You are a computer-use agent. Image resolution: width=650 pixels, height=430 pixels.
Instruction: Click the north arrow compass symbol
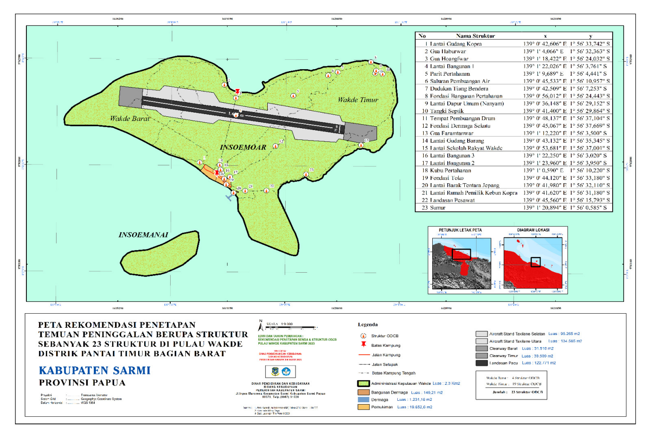tap(261, 326)
